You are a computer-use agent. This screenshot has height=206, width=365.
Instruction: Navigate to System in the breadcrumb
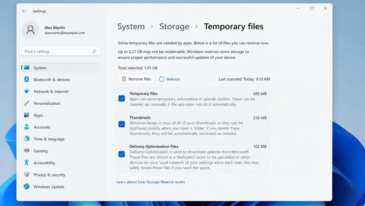[131, 26]
